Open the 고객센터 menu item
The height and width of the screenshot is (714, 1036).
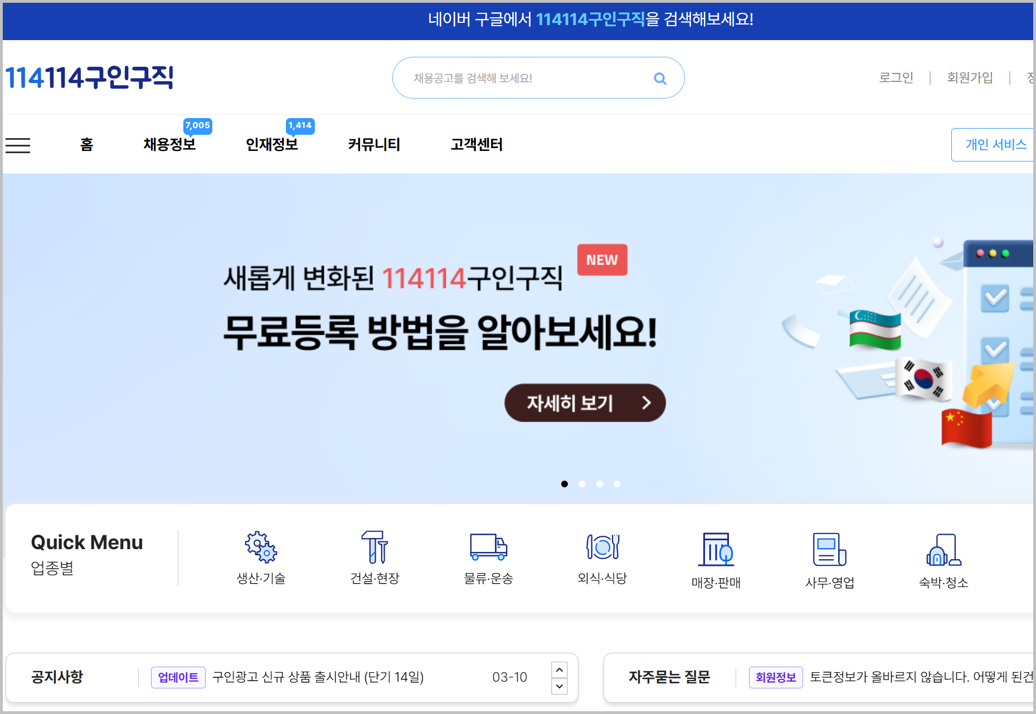point(477,145)
